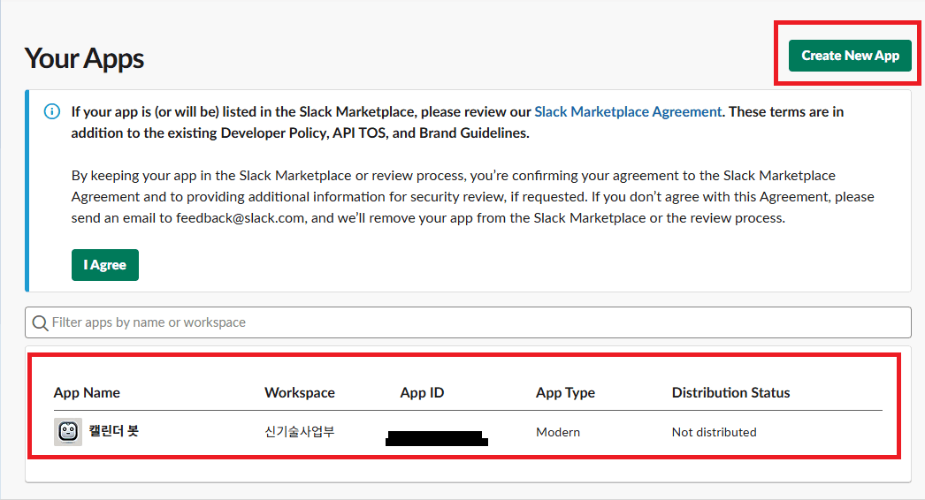Click the Modern app type value

[558, 432]
